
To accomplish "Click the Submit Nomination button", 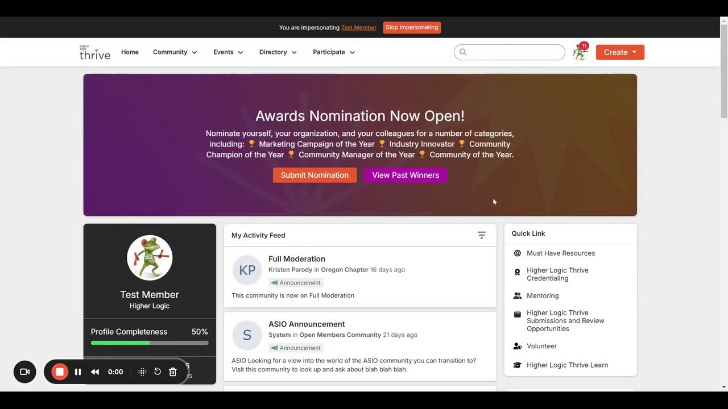I will 315,175.
